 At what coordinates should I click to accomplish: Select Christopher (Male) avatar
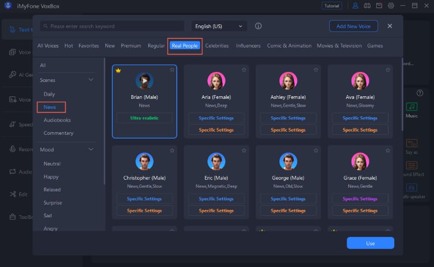tap(144, 161)
